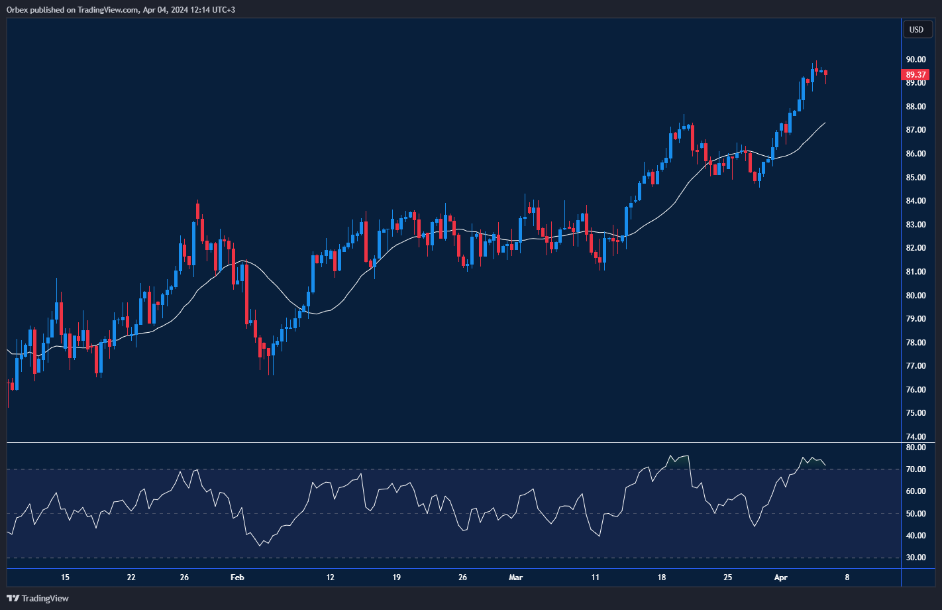Image resolution: width=942 pixels, height=610 pixels.
Task: Select the Mar marker on time axis
Action: [x=515, y=578]
